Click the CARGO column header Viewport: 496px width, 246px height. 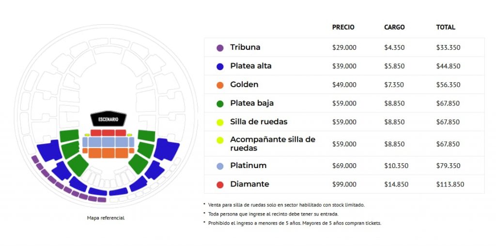(x=394, y=28)
